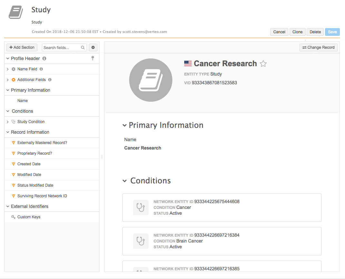345x279 pixels.
Task: Click the Change Record button
Action: (x=318, y=47)
